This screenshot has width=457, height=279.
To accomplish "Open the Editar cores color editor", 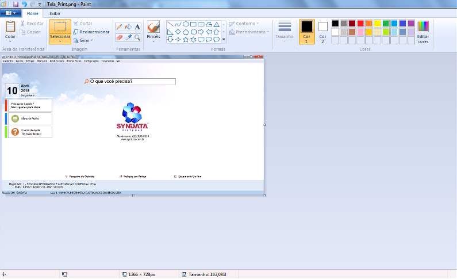I will [x=423, y=32].
